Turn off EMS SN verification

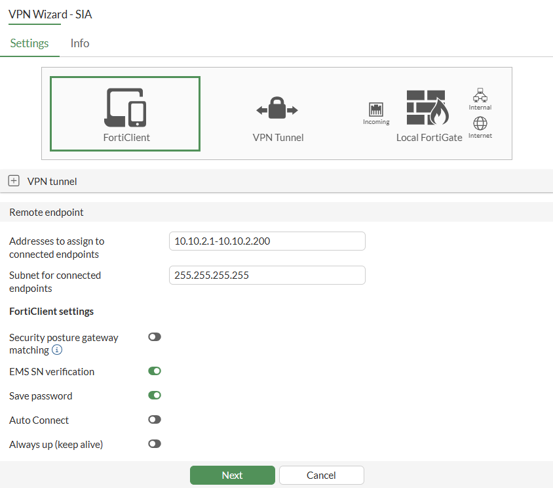pos(154,371)
